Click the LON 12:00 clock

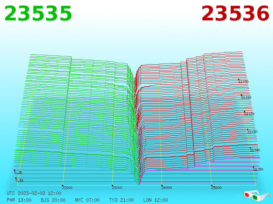(x=156, y=200)
